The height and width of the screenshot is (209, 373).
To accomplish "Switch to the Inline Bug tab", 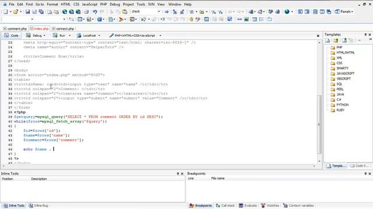I will pyautogui.click(x=38, y=206).
